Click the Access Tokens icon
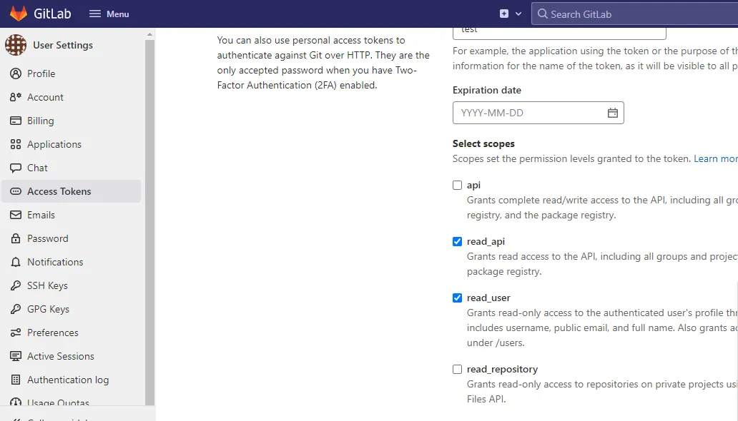Image resolution: width=738 pixels, height=421 pixels. point(16,191)
